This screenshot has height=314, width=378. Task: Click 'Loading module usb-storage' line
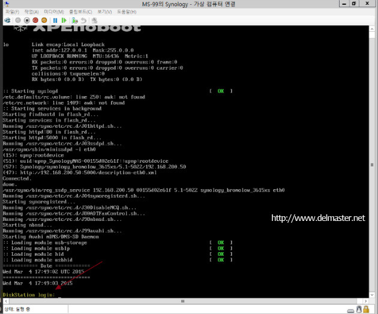point(45,243)
